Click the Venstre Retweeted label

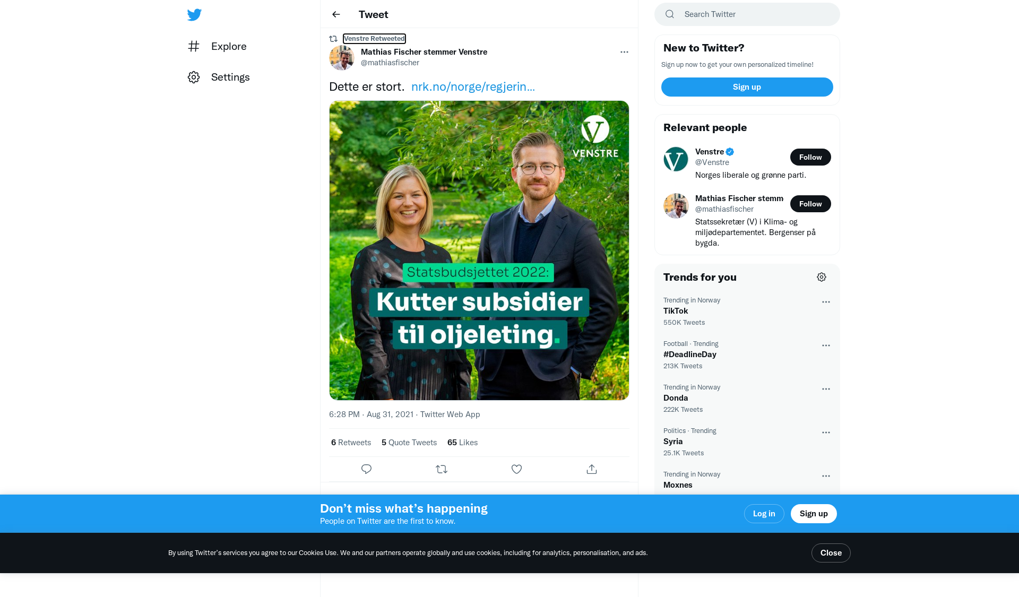[x=374, y=39]
